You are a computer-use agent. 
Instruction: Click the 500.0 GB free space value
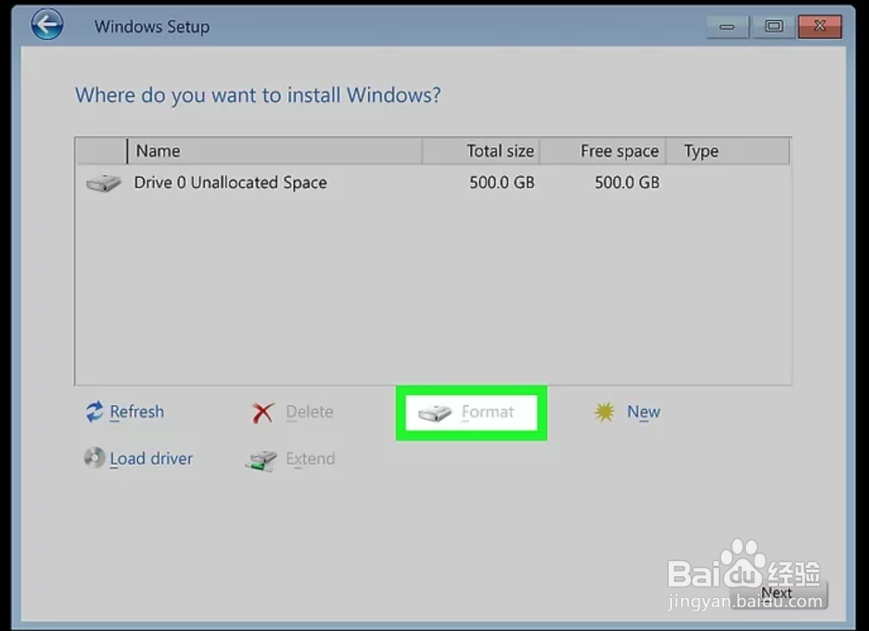627,183
